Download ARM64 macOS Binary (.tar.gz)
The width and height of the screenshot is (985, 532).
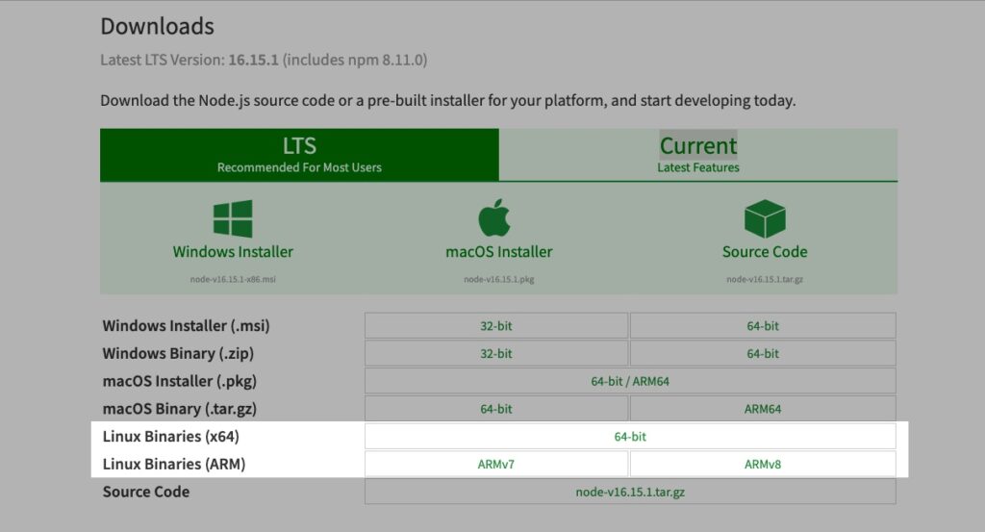[x=763, y=409]
